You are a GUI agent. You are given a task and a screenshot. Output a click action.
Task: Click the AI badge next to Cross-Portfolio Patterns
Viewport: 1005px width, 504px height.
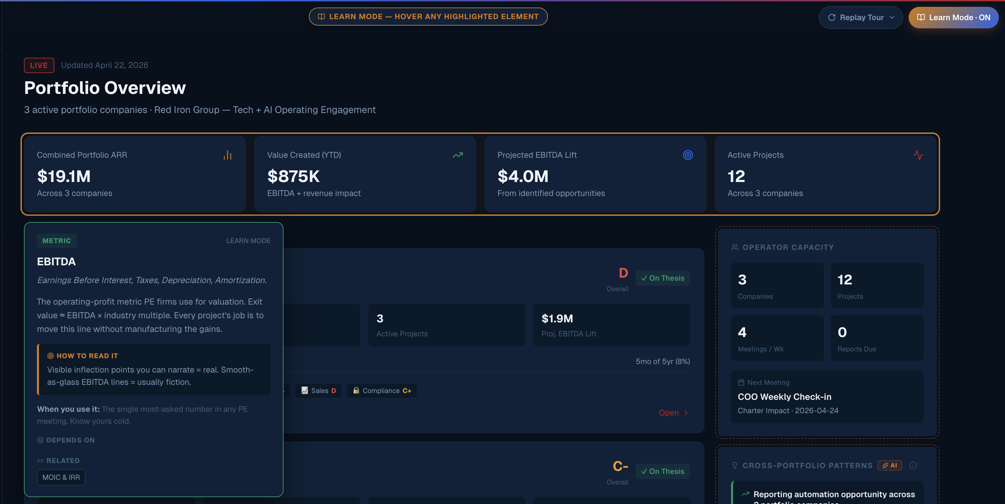(890, 465)
